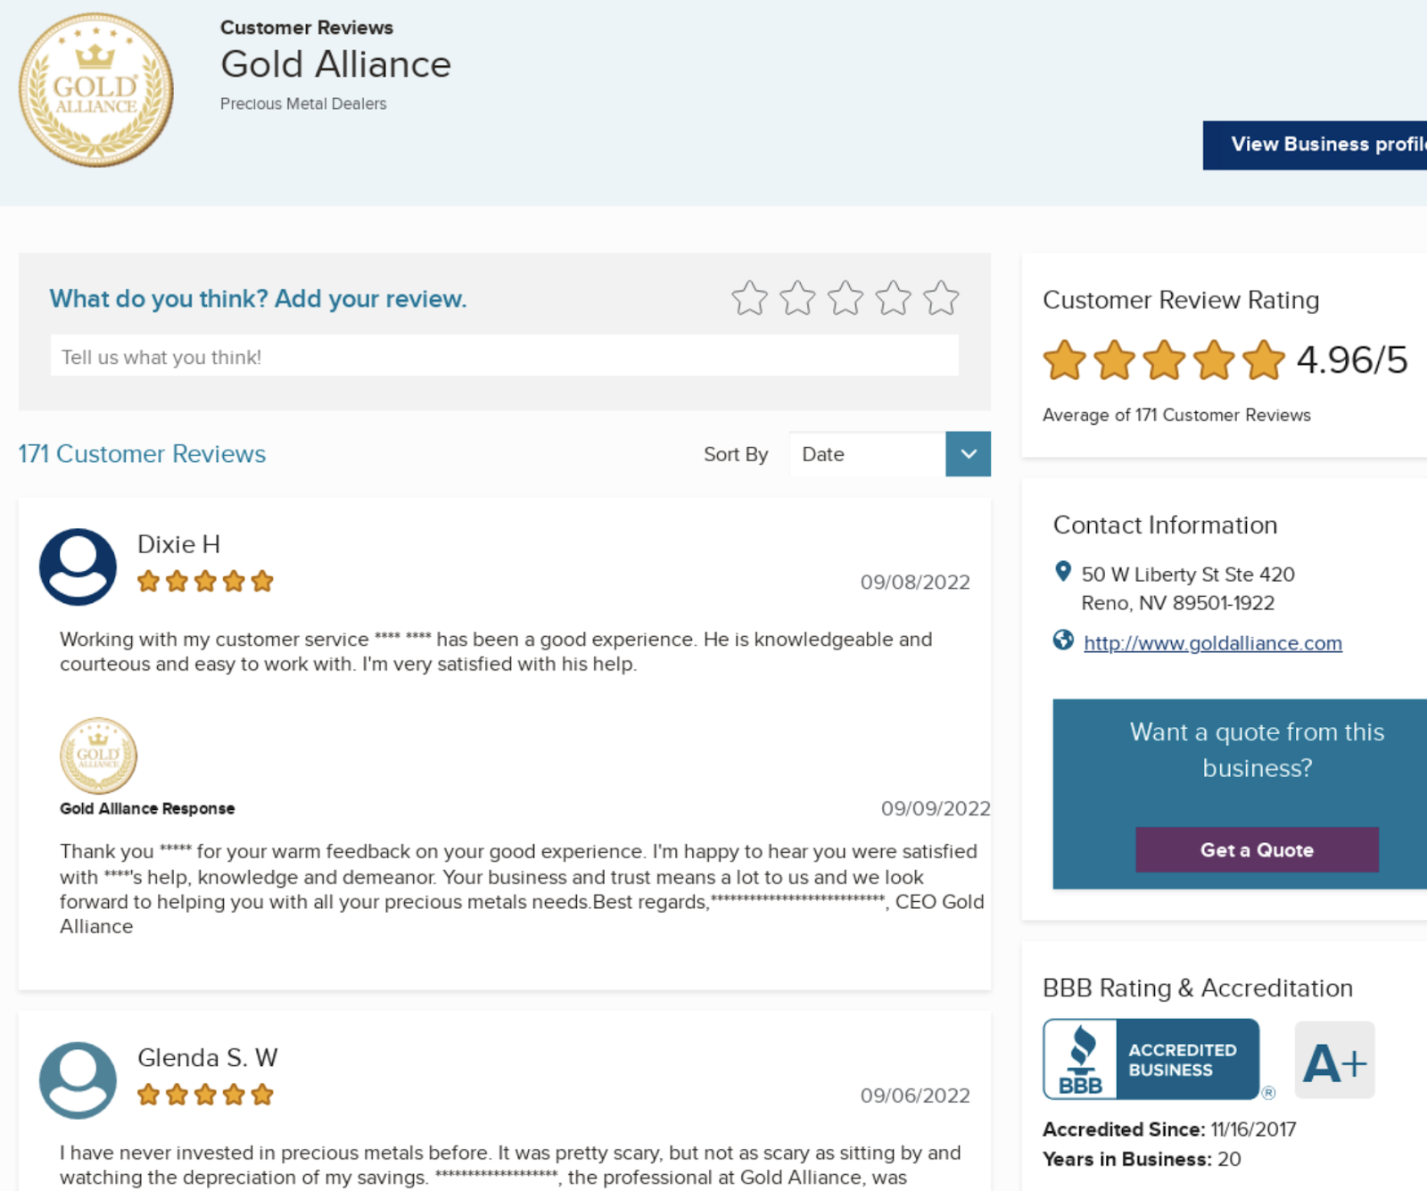1427x1191 pixels.
Task: Click the View Business profile button
Action: (x=1316, y=145)
